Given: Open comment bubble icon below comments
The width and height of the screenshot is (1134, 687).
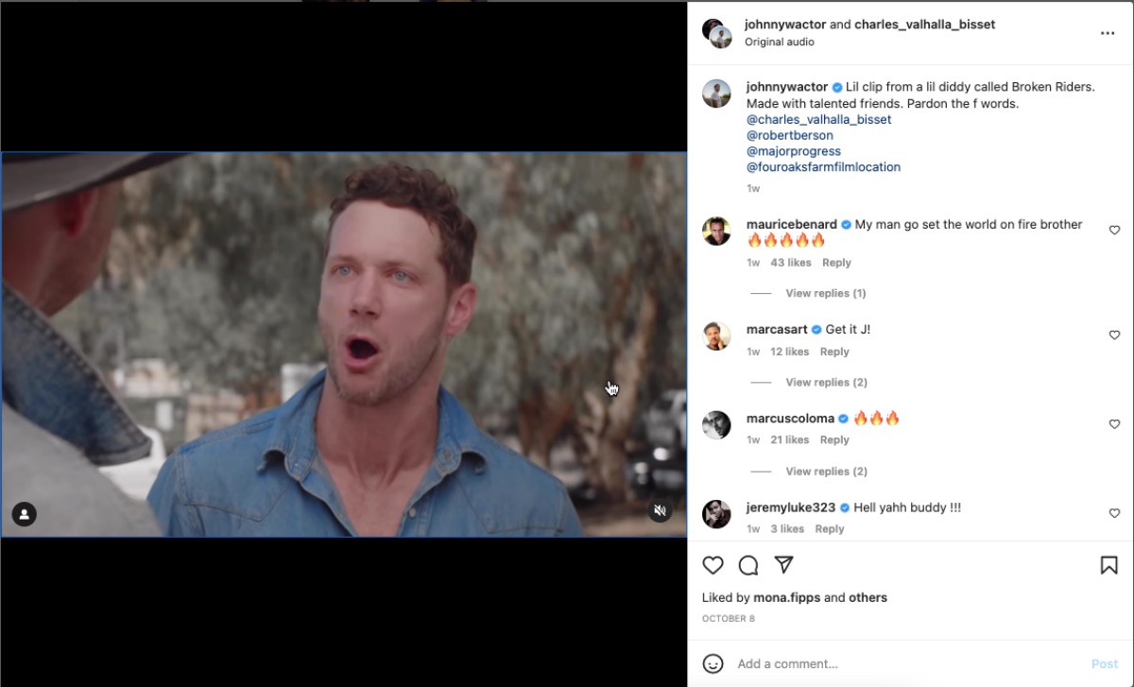Looking at the screenshot, I should pos(748,565).
